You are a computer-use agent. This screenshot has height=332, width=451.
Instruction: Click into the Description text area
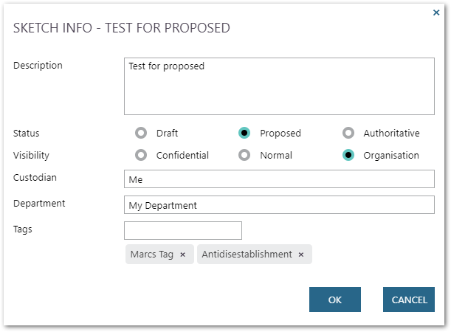point(279,86)
